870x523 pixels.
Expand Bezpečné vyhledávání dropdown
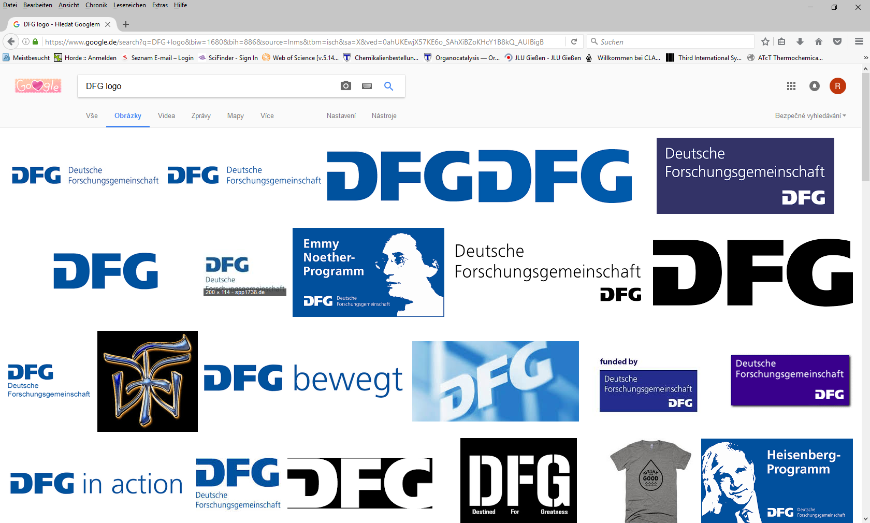[x=810, y=116]
